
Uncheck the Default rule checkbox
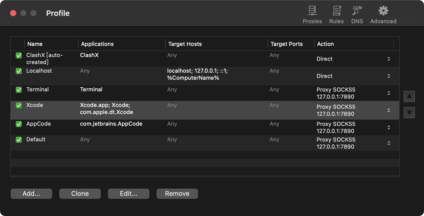tap(19, 140)
